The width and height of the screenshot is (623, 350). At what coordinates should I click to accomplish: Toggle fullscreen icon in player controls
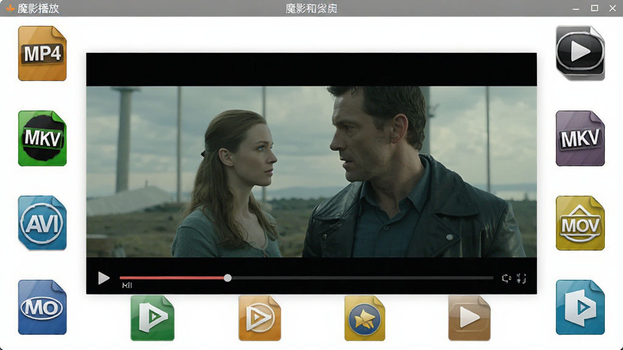coord(521,278)
